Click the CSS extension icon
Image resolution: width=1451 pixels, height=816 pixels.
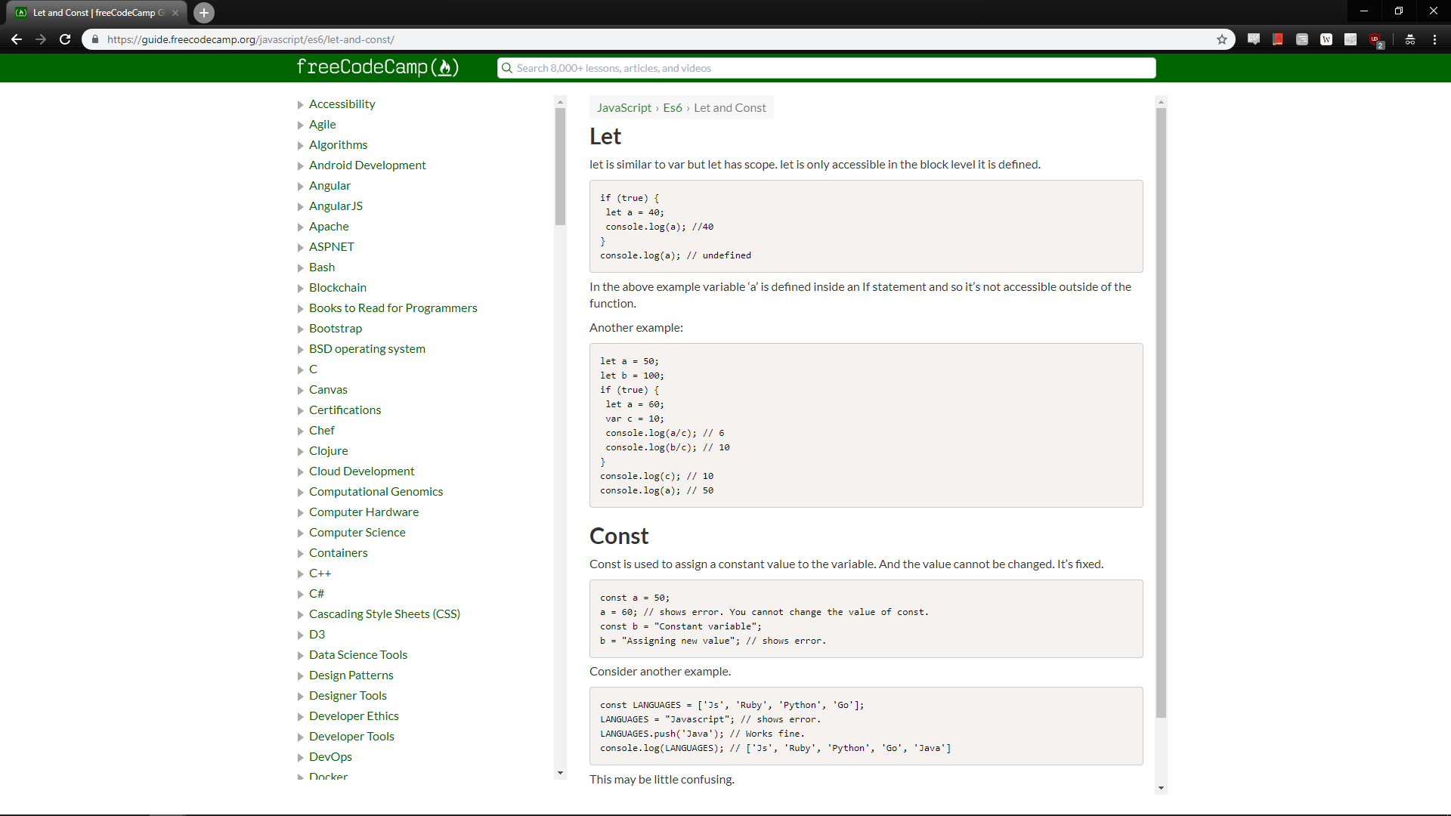(x=1254, y=39)
